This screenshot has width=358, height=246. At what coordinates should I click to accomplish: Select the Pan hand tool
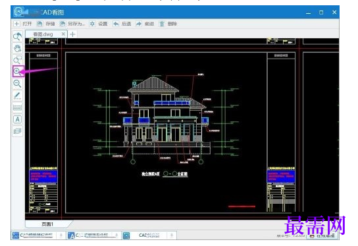(x=17, y=48)
